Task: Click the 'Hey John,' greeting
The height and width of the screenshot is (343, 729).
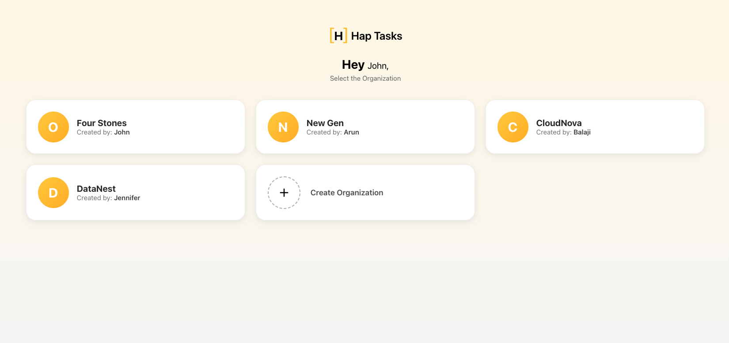Action: coord(365,65)
